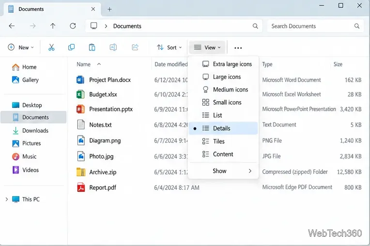The image size is (370, 246).
Task: Choose Extra large icons view
Action: tap(223, 64)
